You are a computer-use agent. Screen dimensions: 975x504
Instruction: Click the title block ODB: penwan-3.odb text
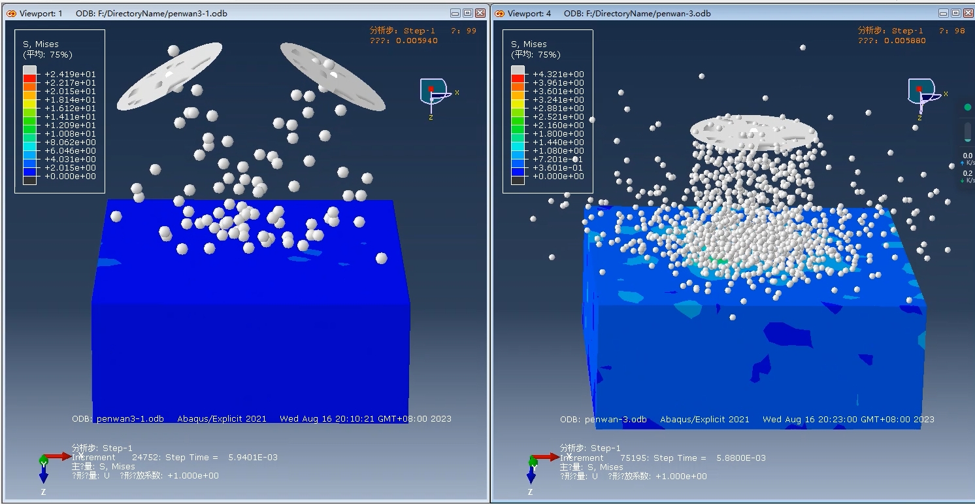(603, 419)
